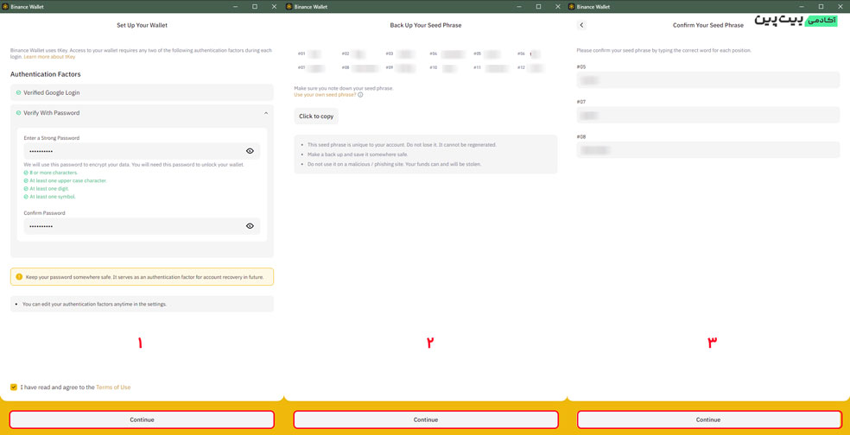Click the green check icon beside Verified Google Login

(x=18, y=92)
